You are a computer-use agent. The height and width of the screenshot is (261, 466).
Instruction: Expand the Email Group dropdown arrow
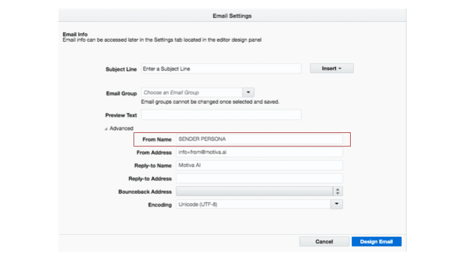point(248,92)
